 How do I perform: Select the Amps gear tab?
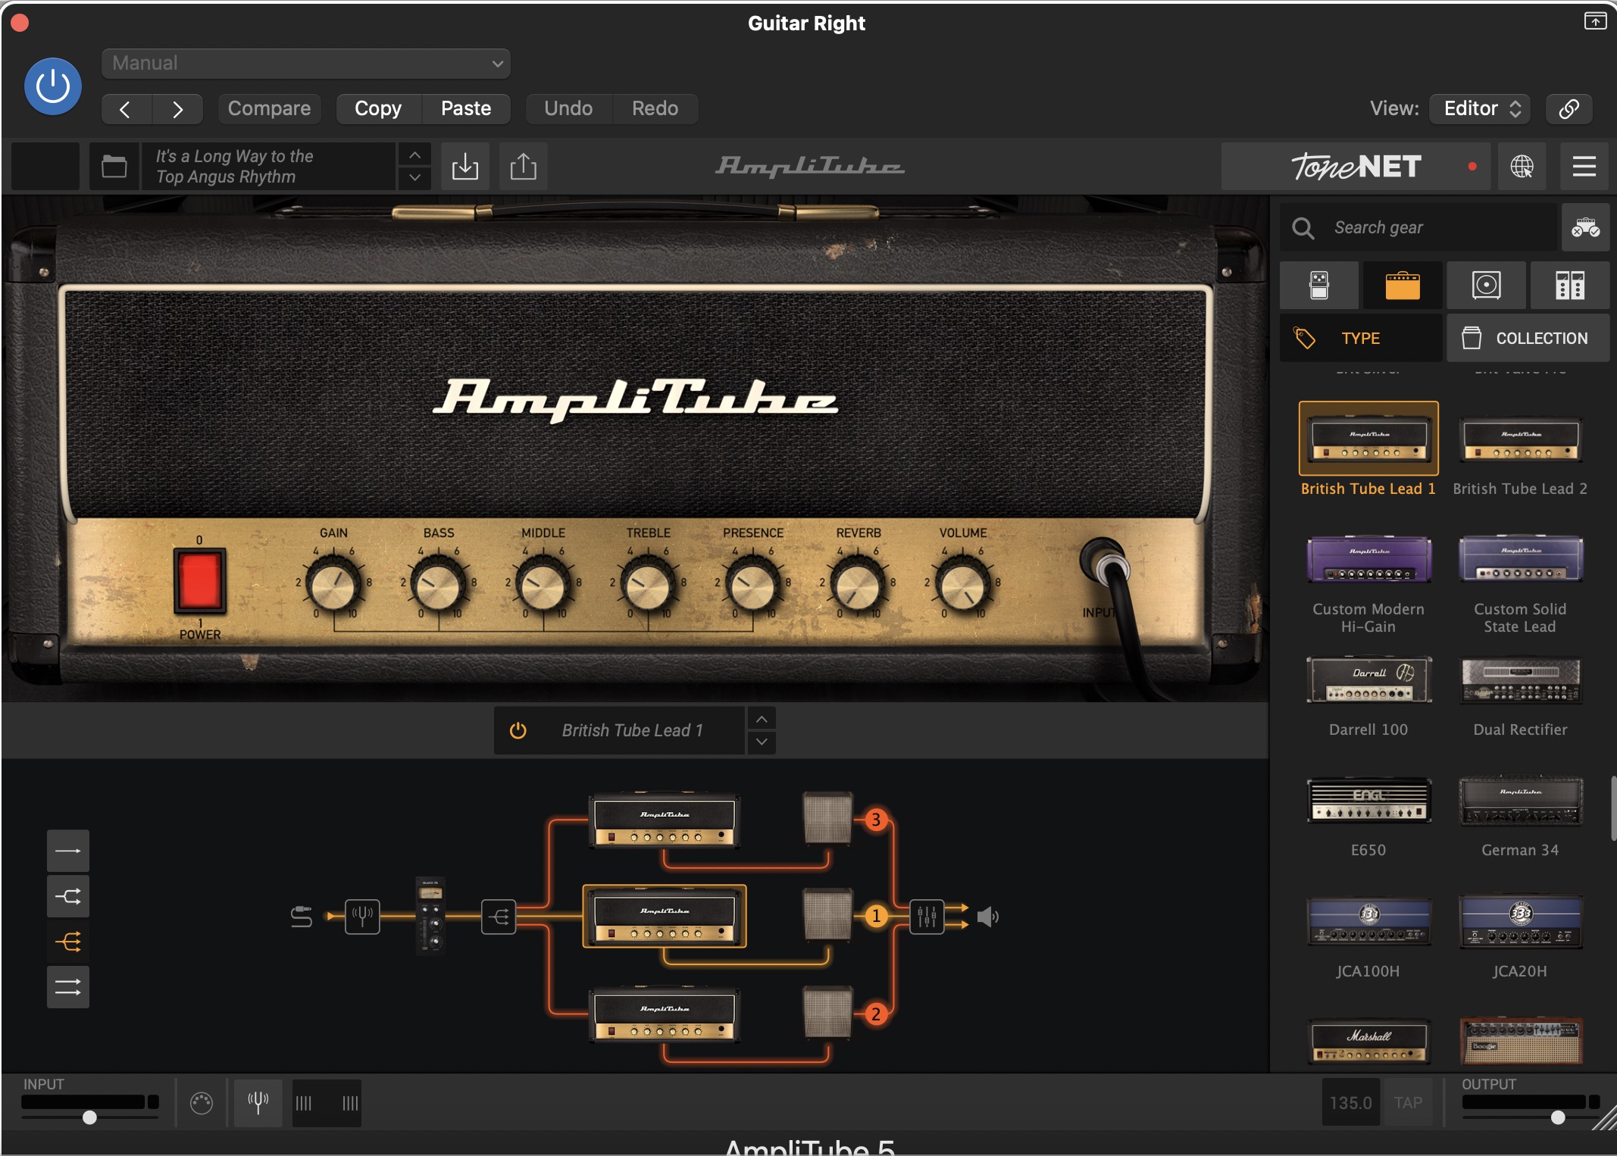tap(1403, 286)
